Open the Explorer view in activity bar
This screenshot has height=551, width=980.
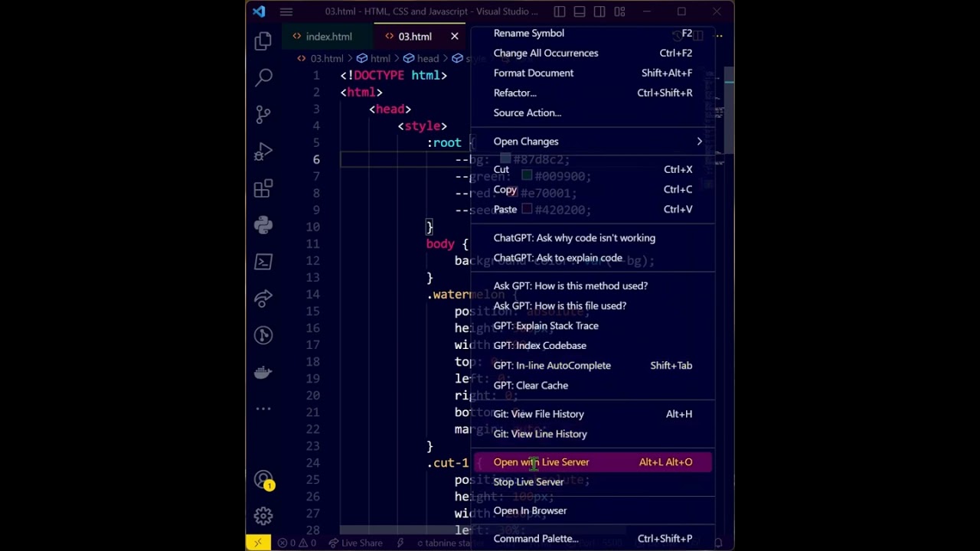[x=263, y=41]
